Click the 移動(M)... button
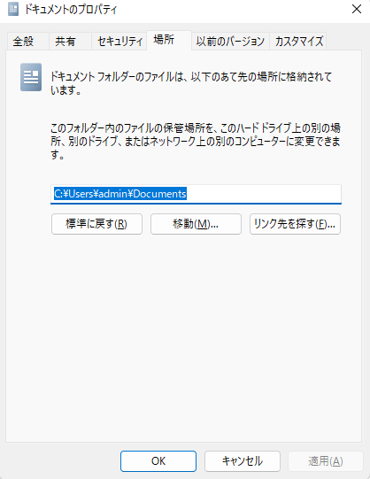Image resolution: width=370 pixels, height=479 pixels. click(196, 224)
